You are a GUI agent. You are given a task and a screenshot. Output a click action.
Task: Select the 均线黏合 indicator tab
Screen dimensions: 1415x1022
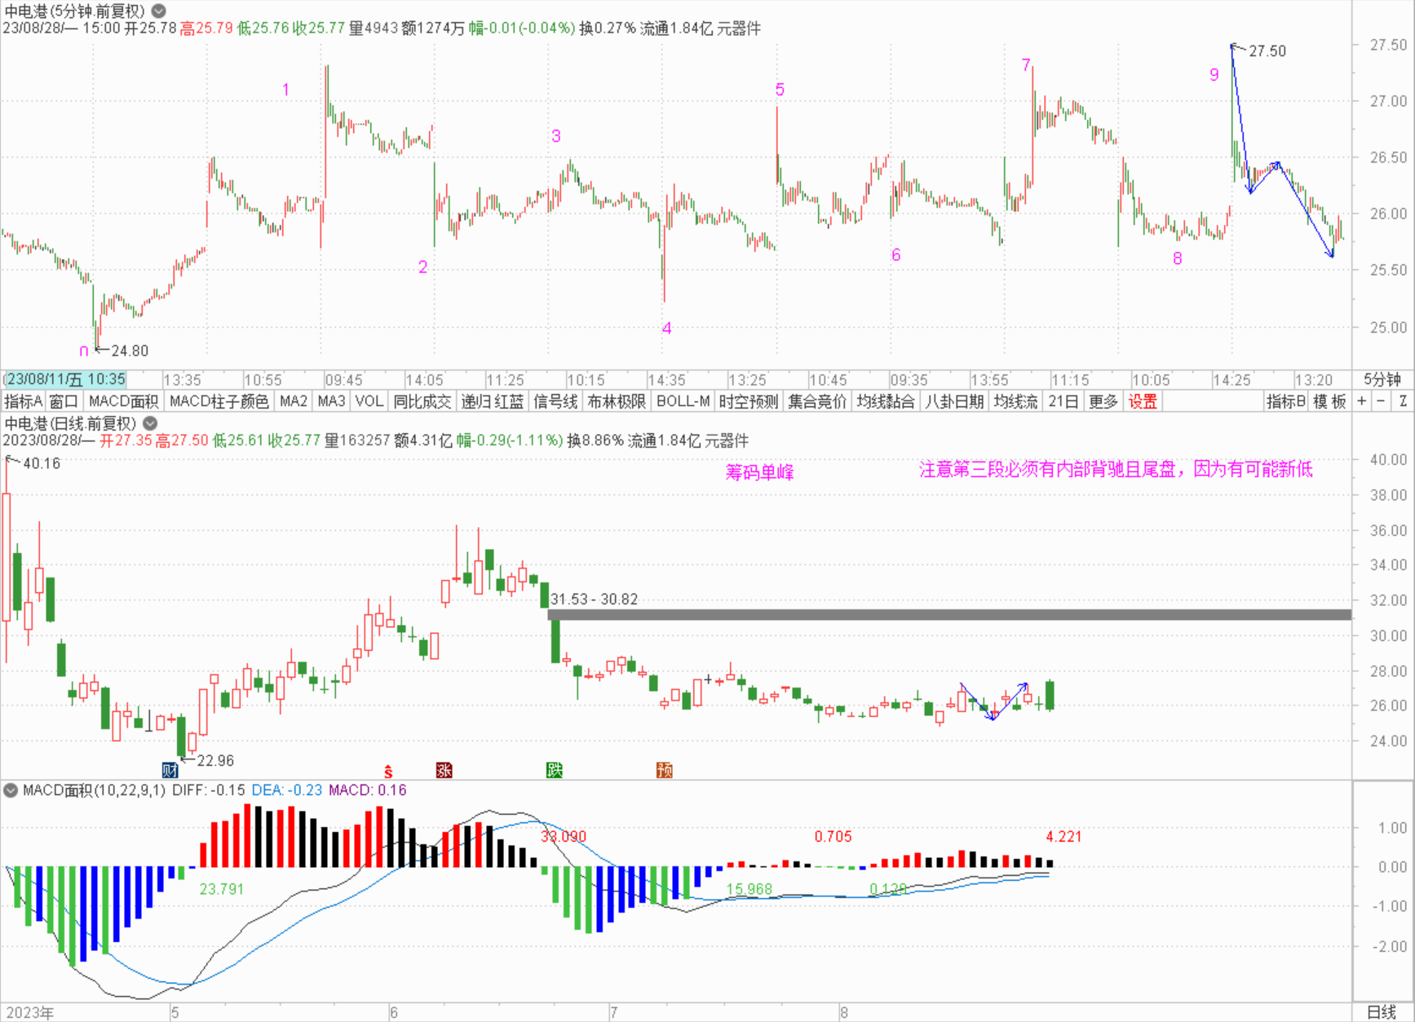886,401
